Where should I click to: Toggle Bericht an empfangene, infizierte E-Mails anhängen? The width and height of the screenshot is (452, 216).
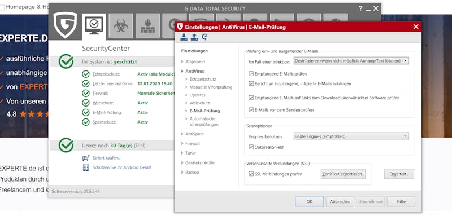(x=251, y=83)
